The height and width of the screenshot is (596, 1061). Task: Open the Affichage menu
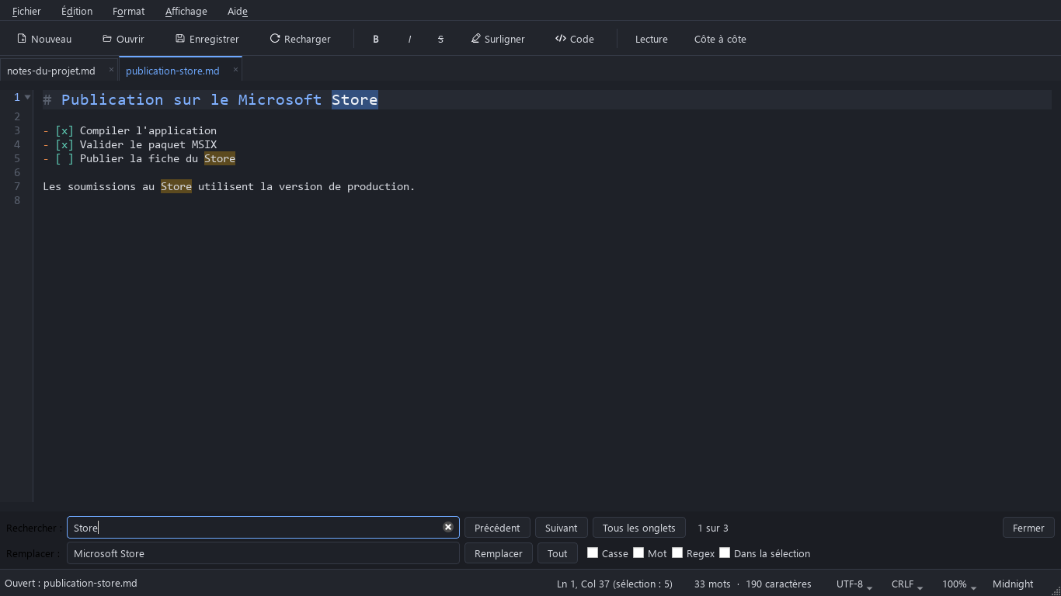tap(186, 11)
